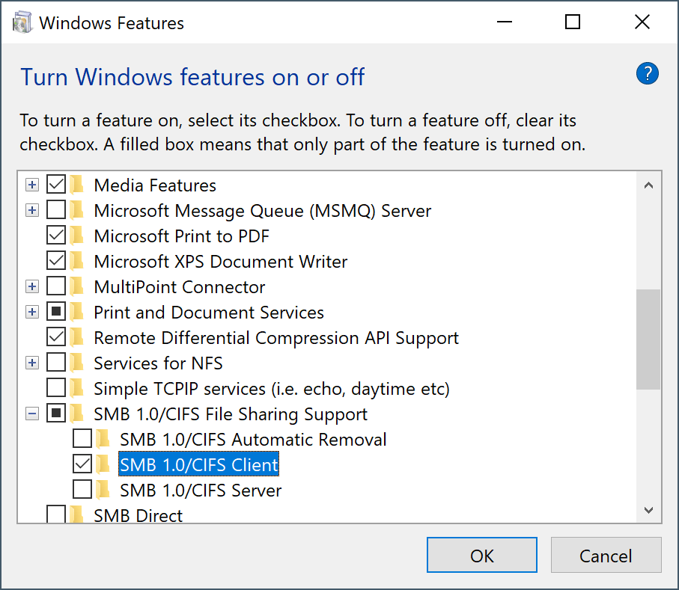
Task: Click the folder icon beside Microsoft Message Queue Server
Action: point(77,210)
